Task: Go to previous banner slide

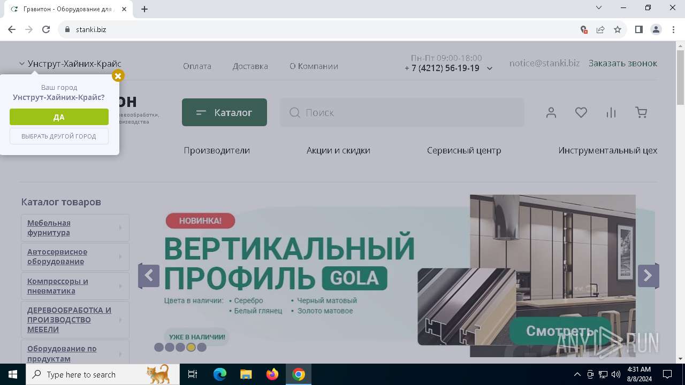Action: [x=148, y=276]
